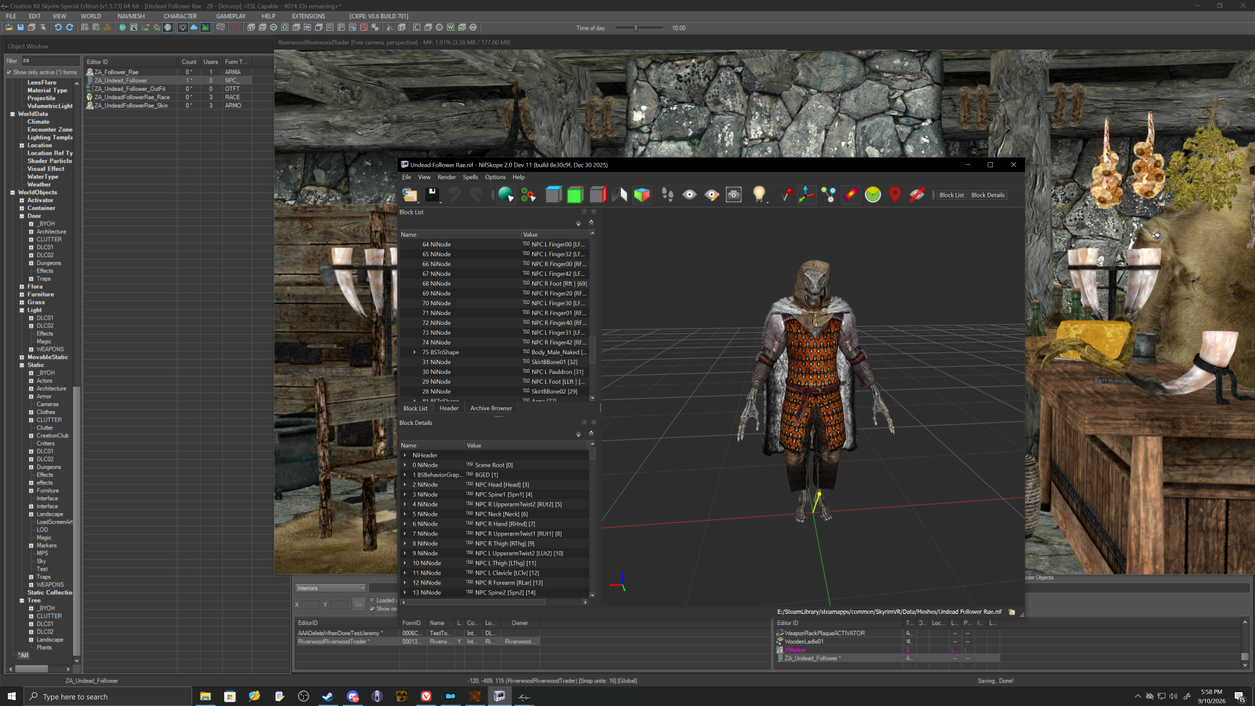This screenshot has width=1255, height=706.
Task: Toggle the sky cloud icon in Creation Kit toolbar
Action: click(194, 27)
